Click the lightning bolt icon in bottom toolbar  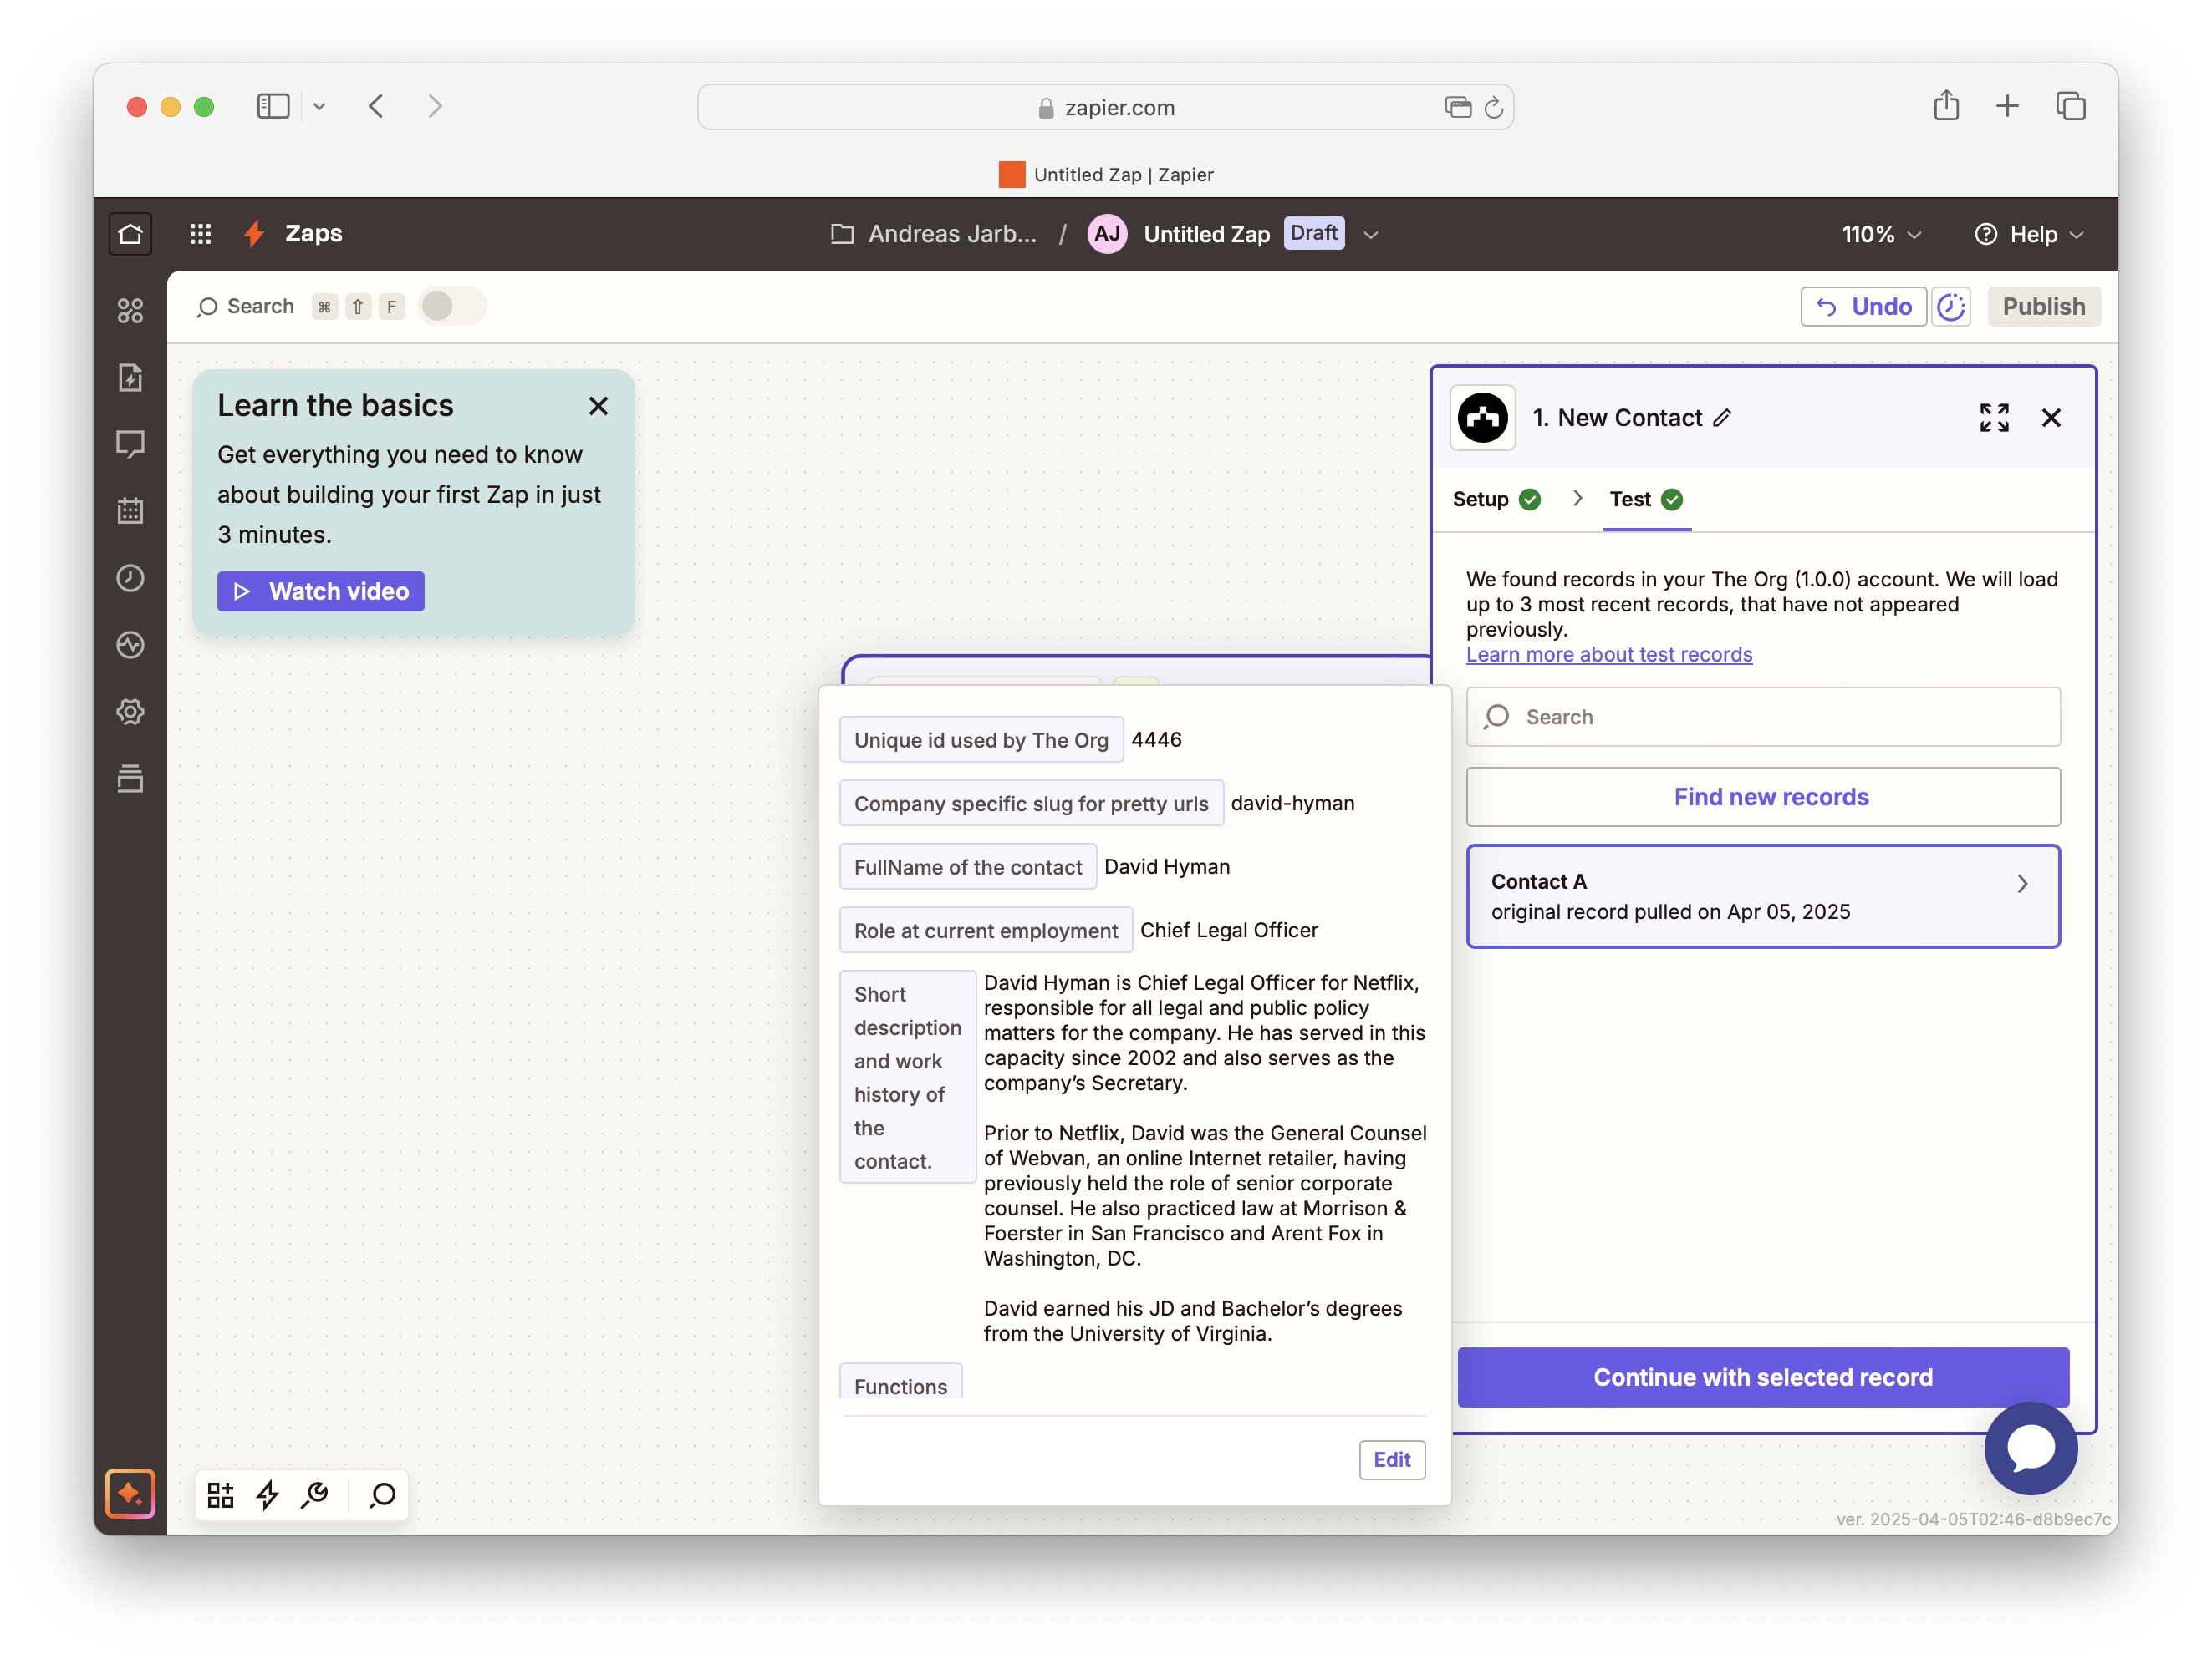coord(267,1495)
